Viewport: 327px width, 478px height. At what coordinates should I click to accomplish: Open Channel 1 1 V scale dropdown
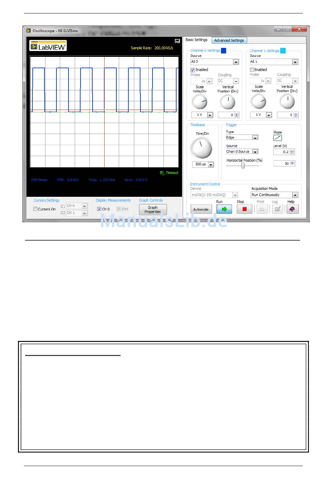coord(269,115)
